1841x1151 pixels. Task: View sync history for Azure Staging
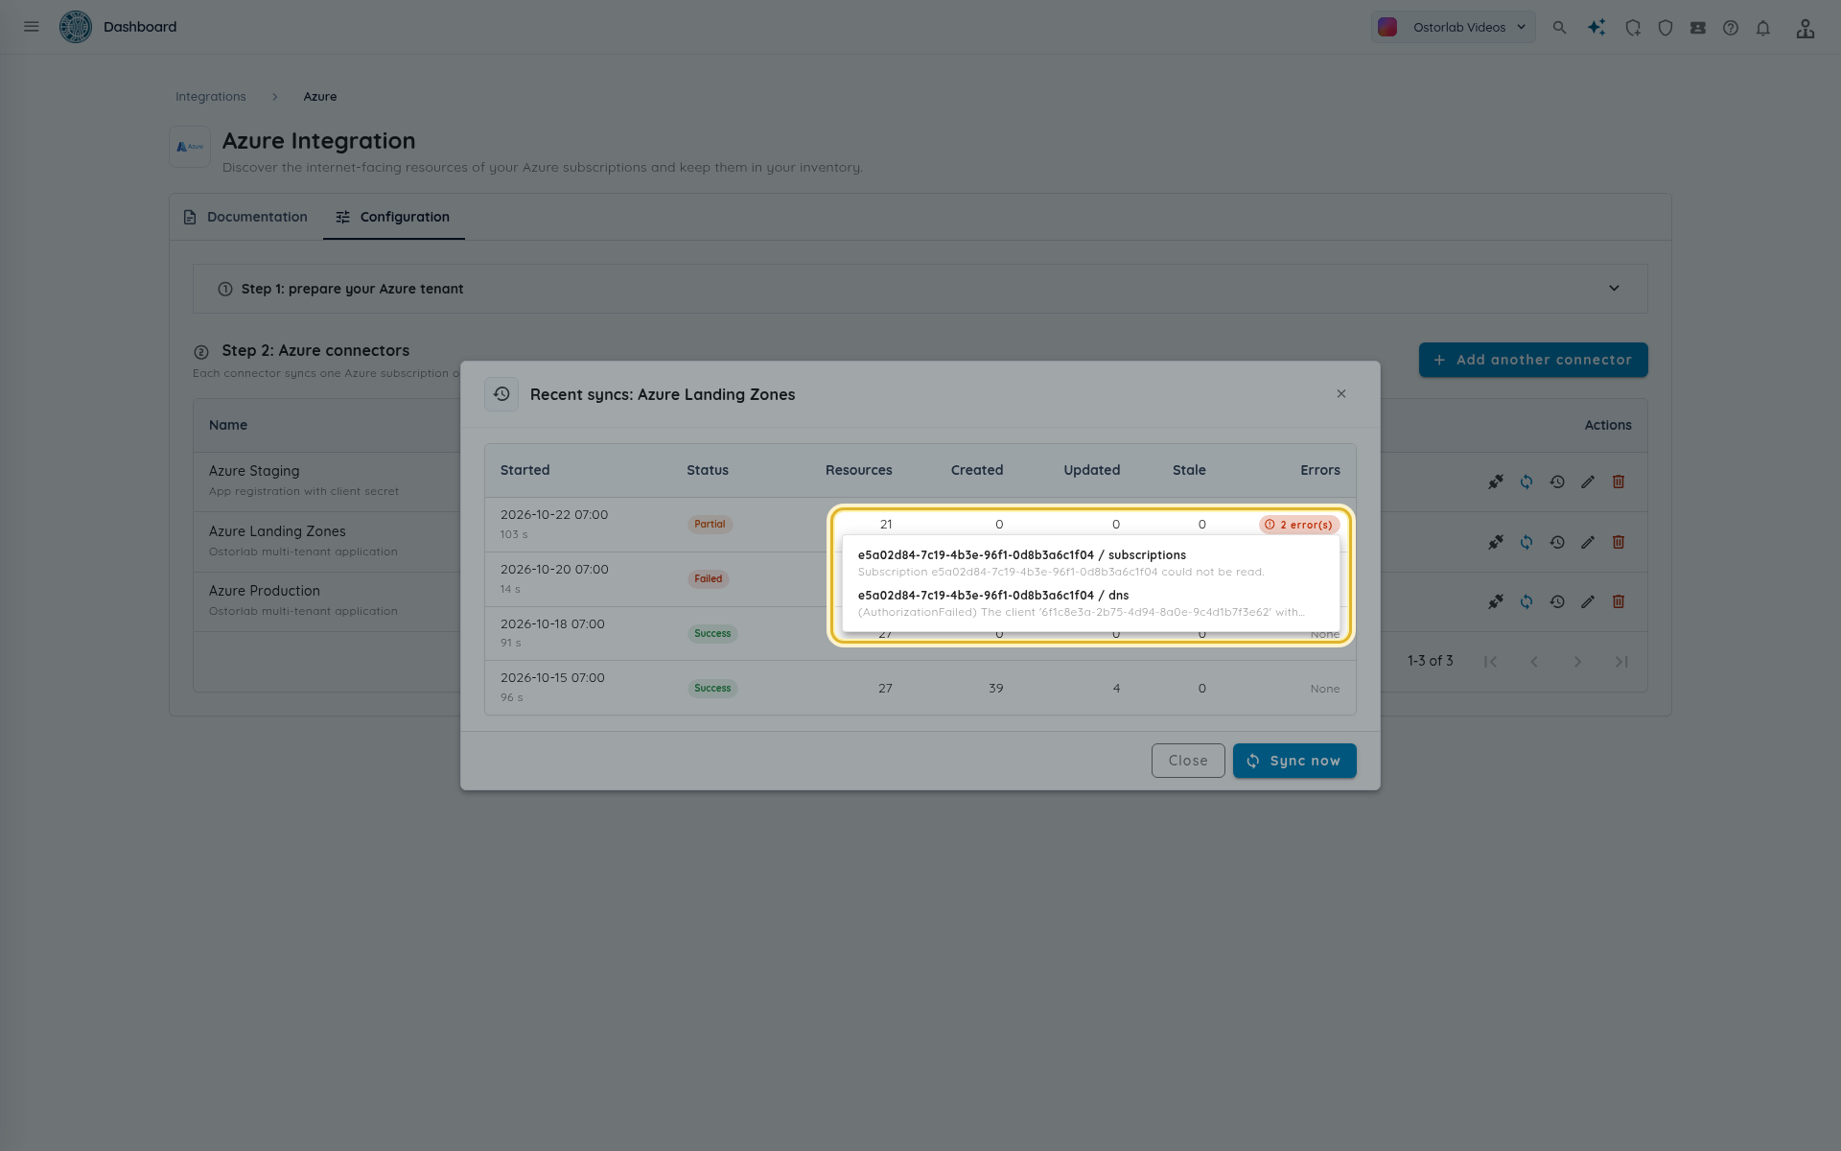tap(1557, 482)
